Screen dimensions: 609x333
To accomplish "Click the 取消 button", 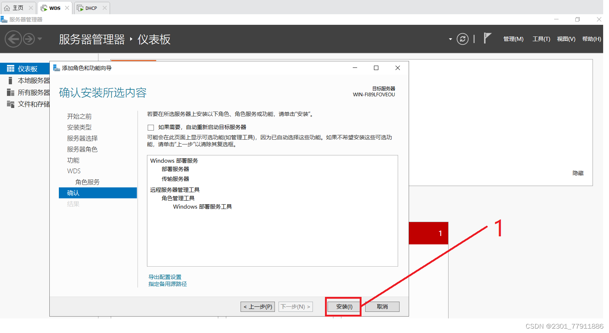I will pos(382,307).
